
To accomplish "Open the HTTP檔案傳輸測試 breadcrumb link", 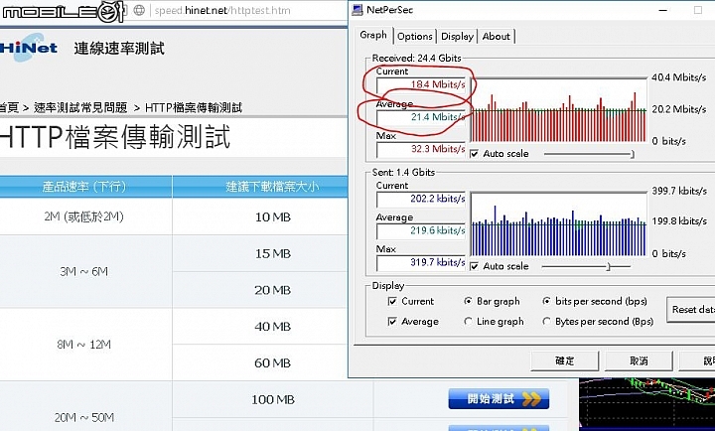I will point(194,107).
